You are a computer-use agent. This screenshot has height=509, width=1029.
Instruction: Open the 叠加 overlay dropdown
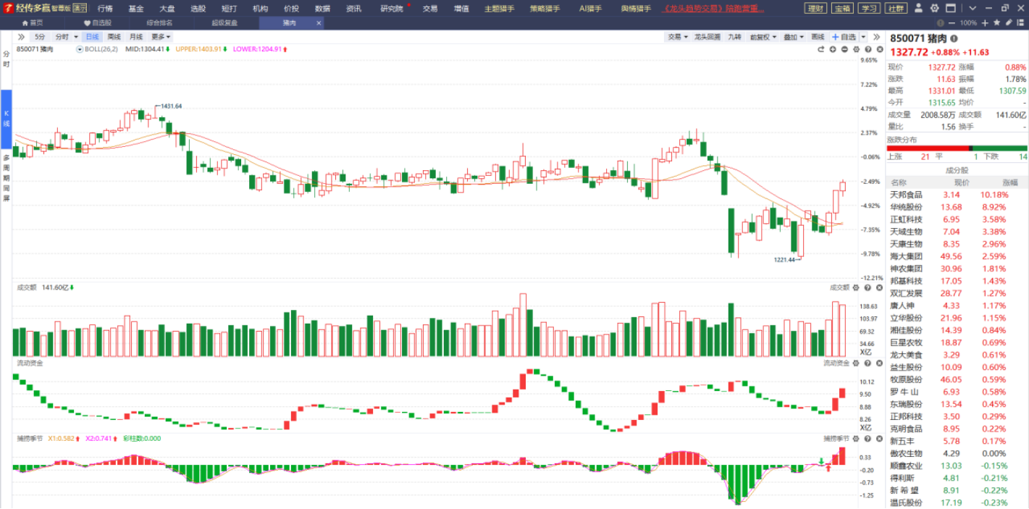794,36
